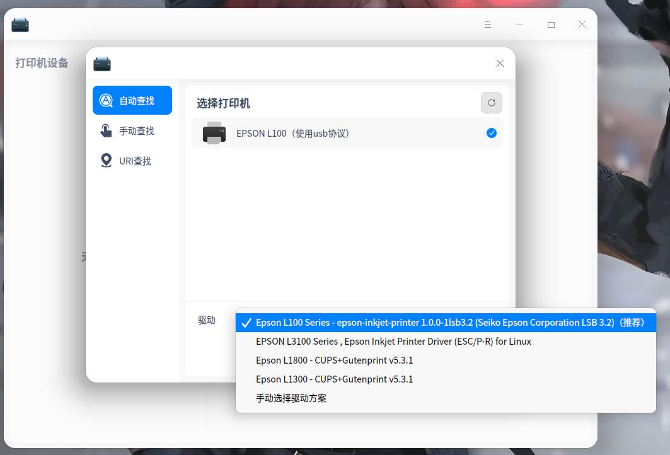Choose the Epson L100 Series recommended driver
670x455 pixels.
pyautogui.click(x=446, y=323)
